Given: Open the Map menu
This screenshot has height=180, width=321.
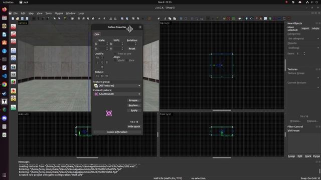Looking at the screenshot, I should [31, 13].
